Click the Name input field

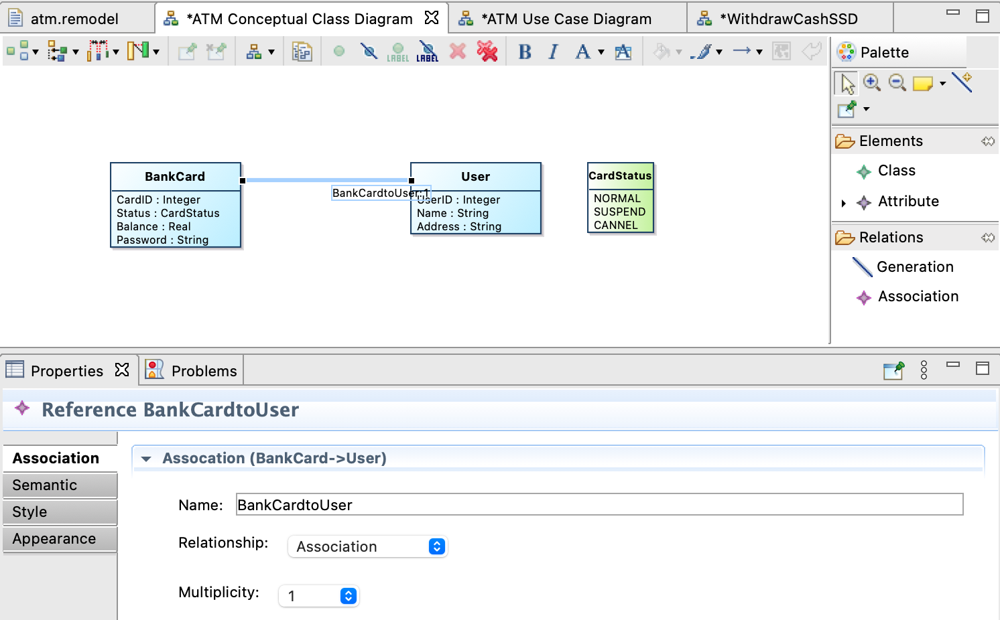[599, 505]
